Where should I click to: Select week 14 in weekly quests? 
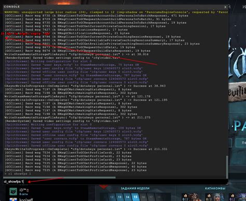[128, 197]
